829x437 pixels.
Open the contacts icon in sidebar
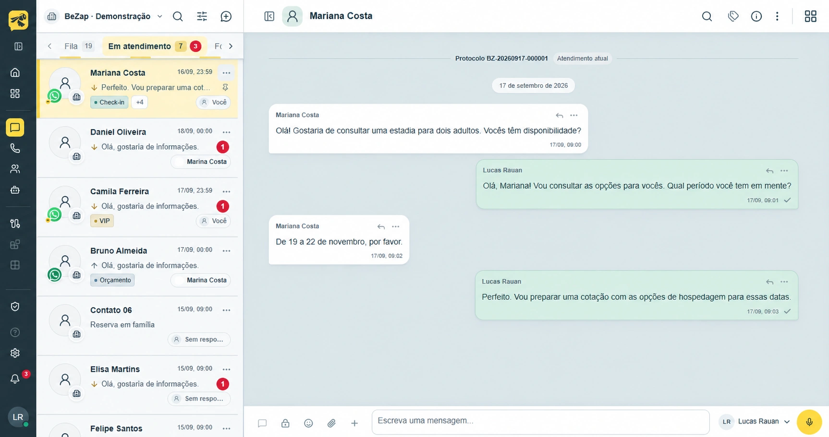(x=15, y=169)
